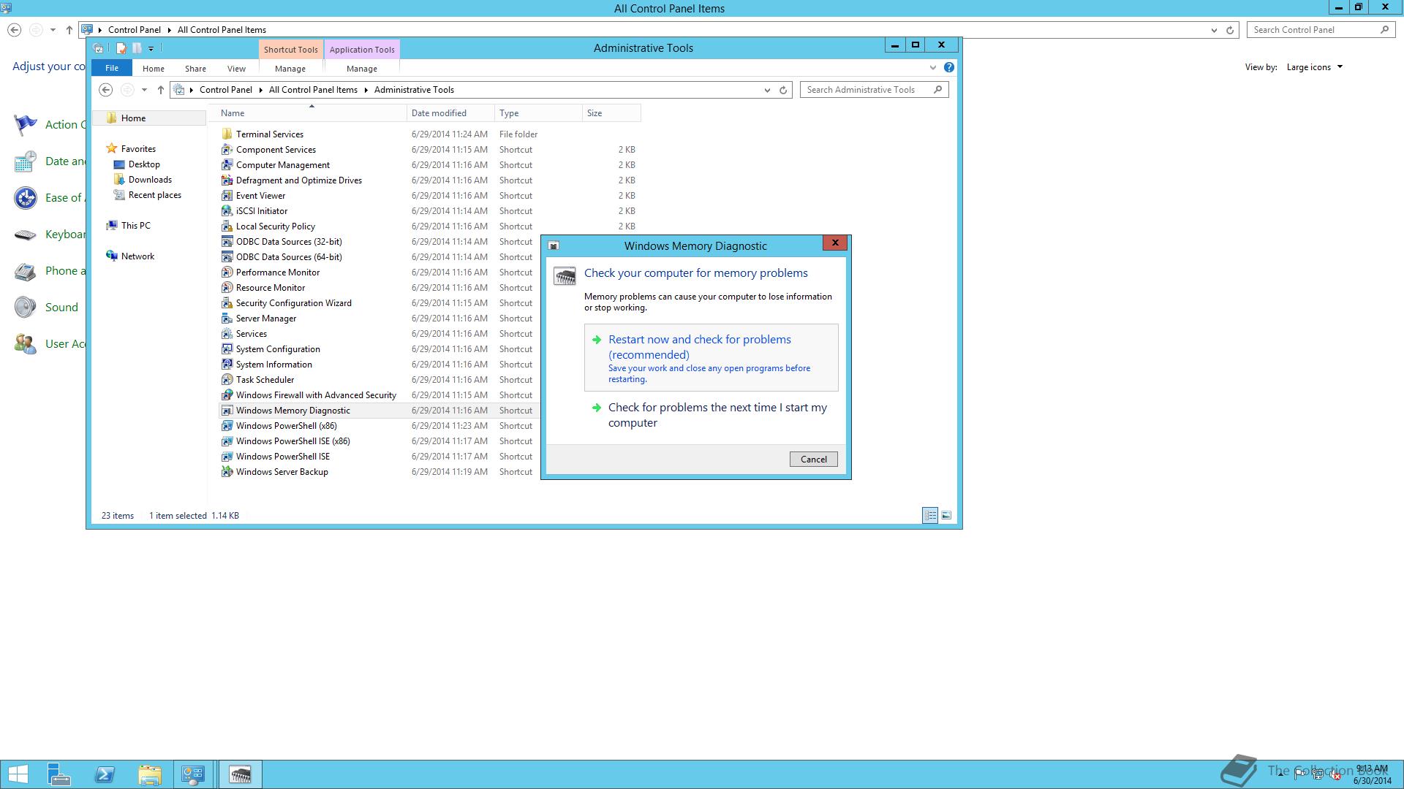The image size is (1404, 789).
Task: Click Restart now and check for problems
Action: coord(711,358)
